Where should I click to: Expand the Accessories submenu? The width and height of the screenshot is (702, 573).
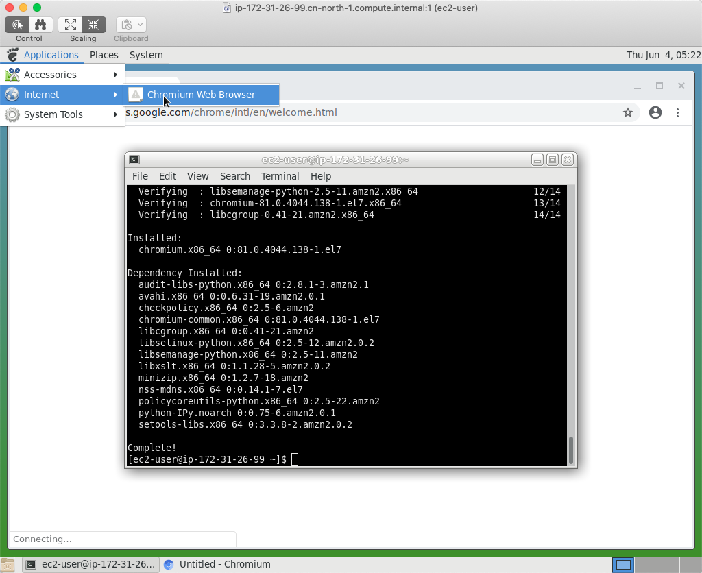tap(62, 75)
